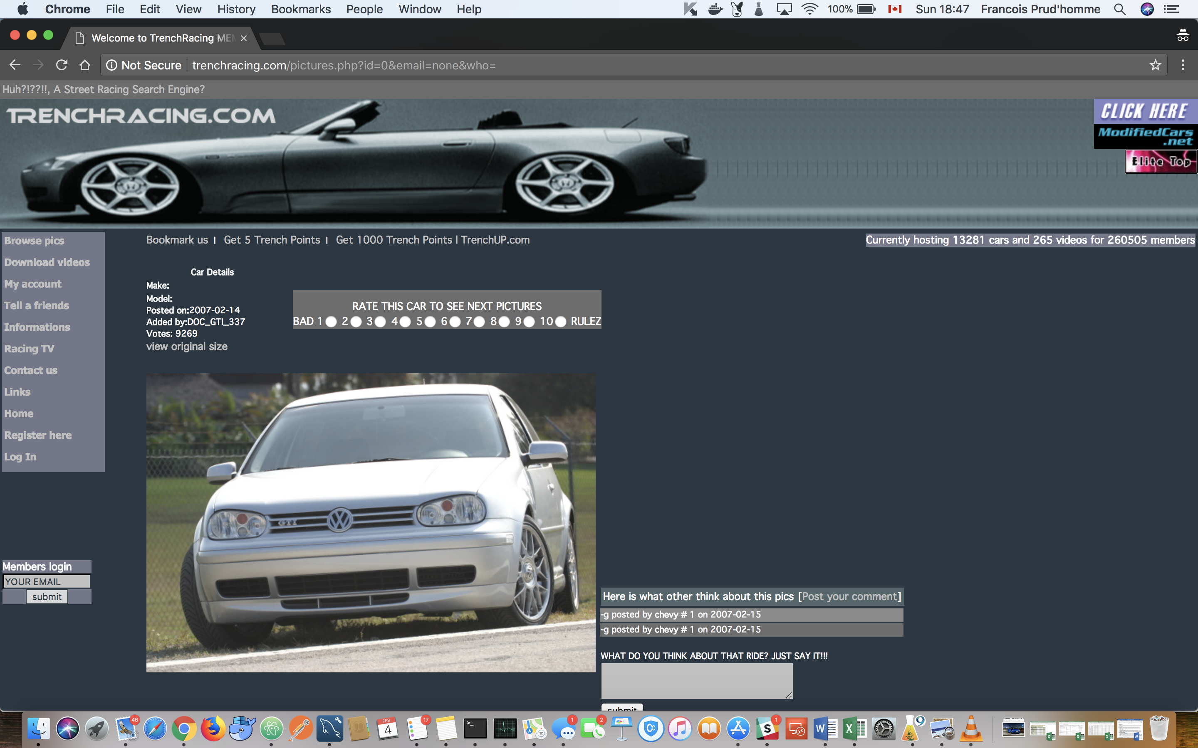Launch Atom editor from the dock
The width and height of the screenshot is (1198, 748).
click(272, 728)
